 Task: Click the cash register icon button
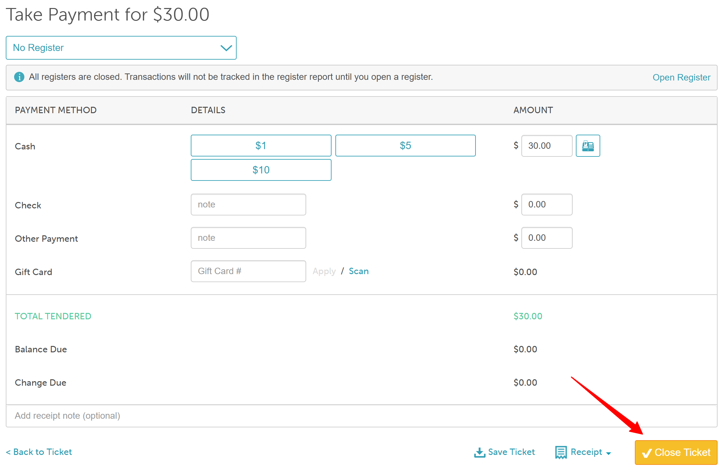tap(587, 146)
